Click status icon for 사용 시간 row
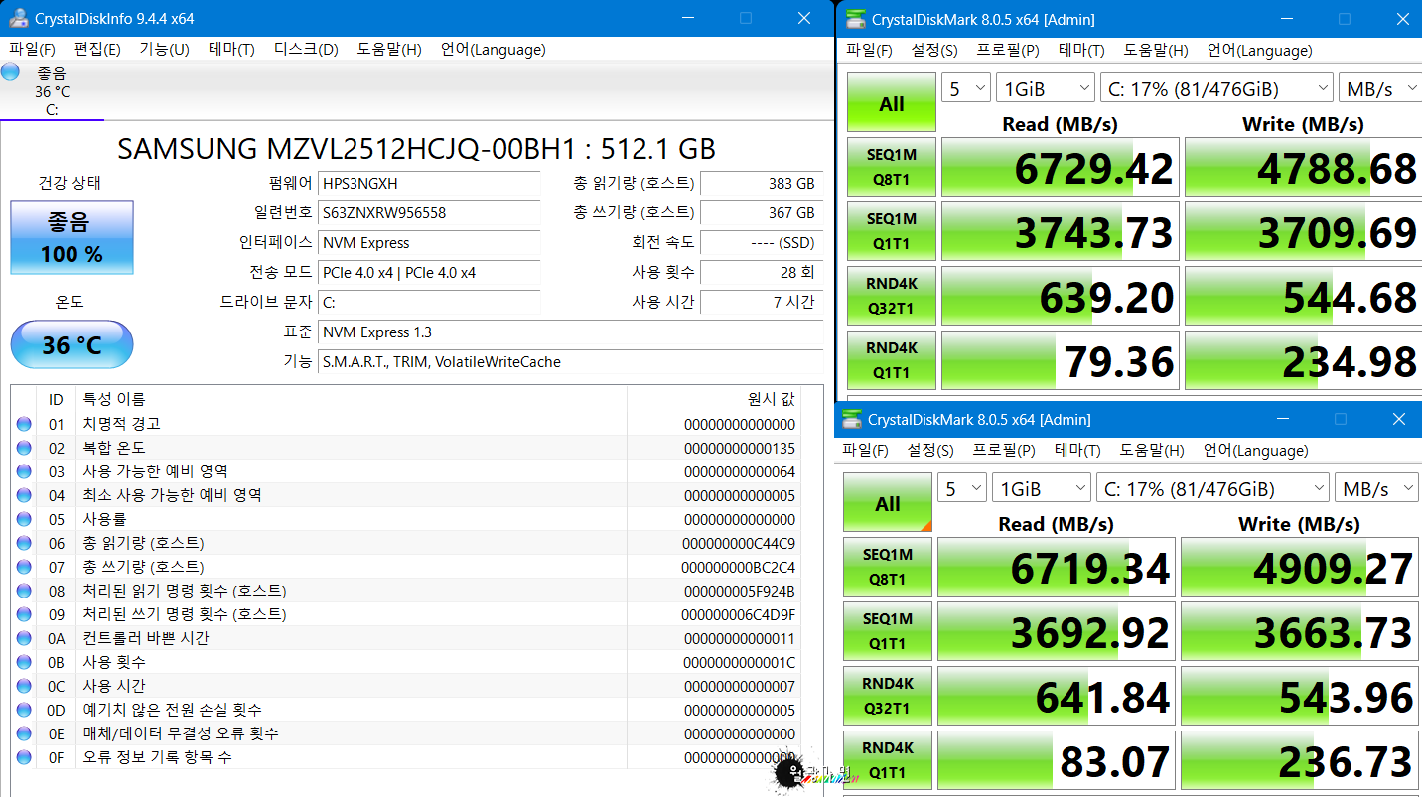The image size is (1422, 797). [24, 687]
